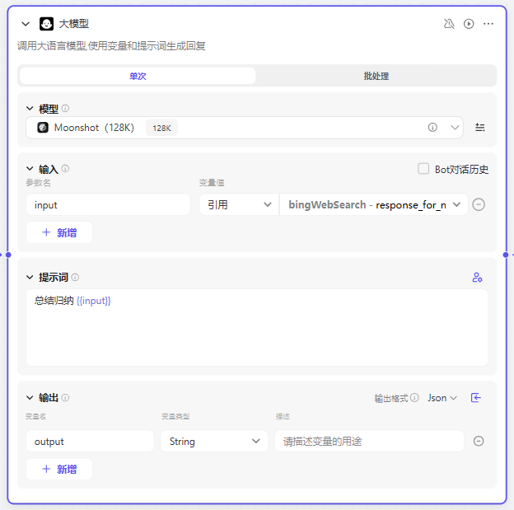This screenshot has width=514, height=510.
Task: Click the {{input}} variable in prompt
Action: (x=94, y=301)
